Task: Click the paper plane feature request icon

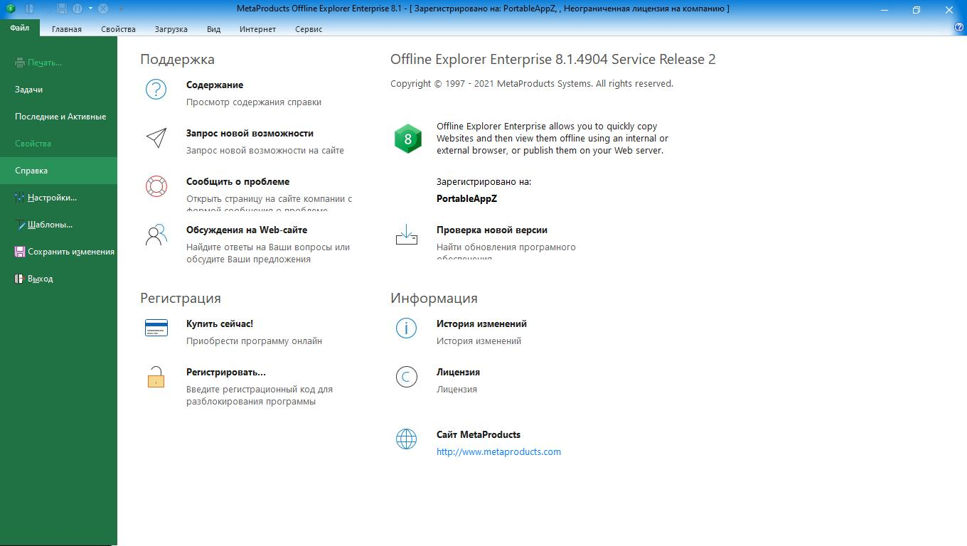Action: coord(156,137)
